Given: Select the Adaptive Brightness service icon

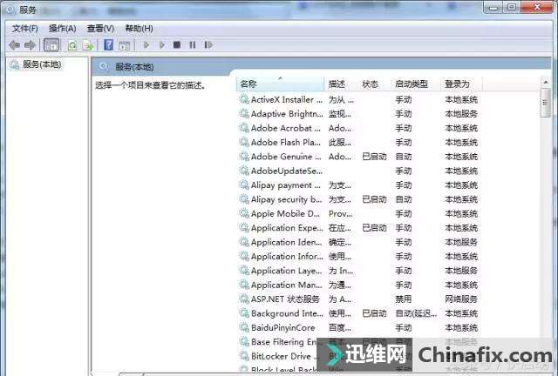Looking at the screenshot, I should [244, 114].
